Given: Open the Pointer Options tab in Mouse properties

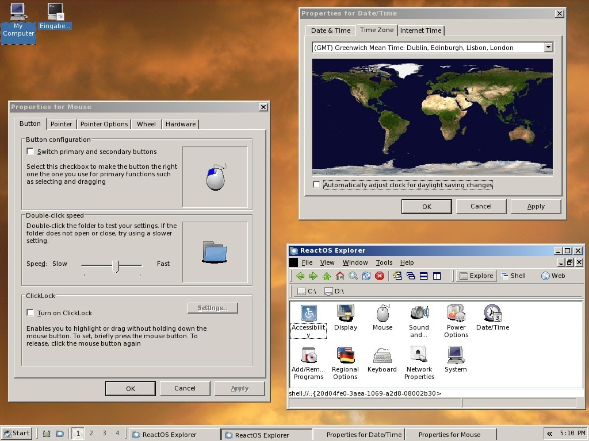Looking at the screenshot, I should tap(104, 123).
